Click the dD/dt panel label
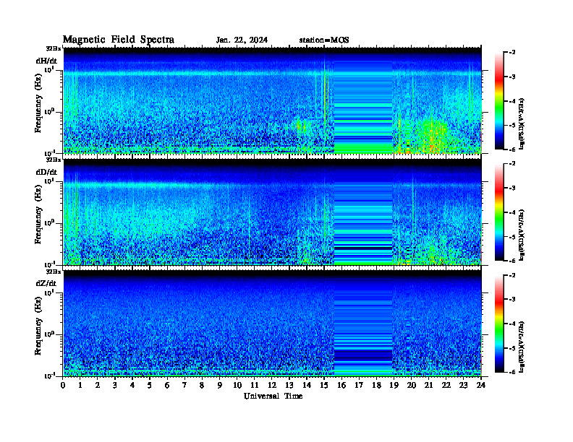Screen dimensions: 573x442 pos(46,172)
